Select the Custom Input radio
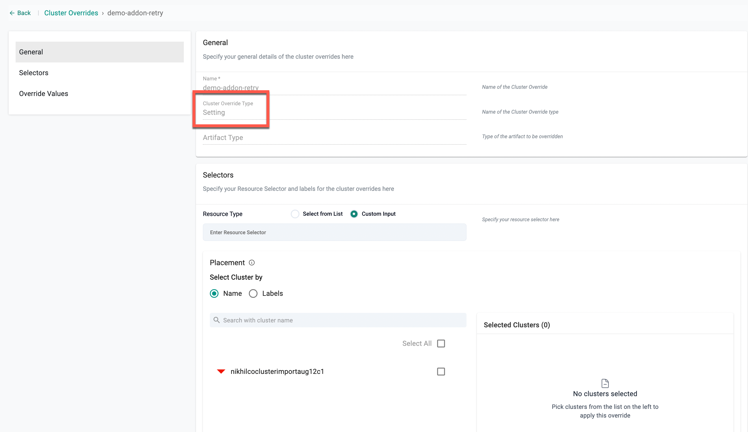748x432 pixels. [354, 214]
